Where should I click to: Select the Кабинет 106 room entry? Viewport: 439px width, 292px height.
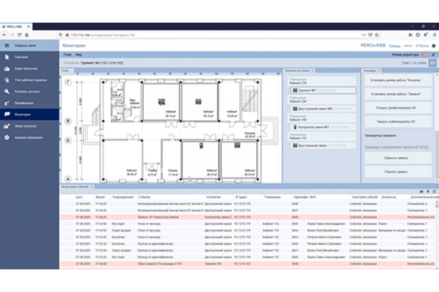(322, 118)
